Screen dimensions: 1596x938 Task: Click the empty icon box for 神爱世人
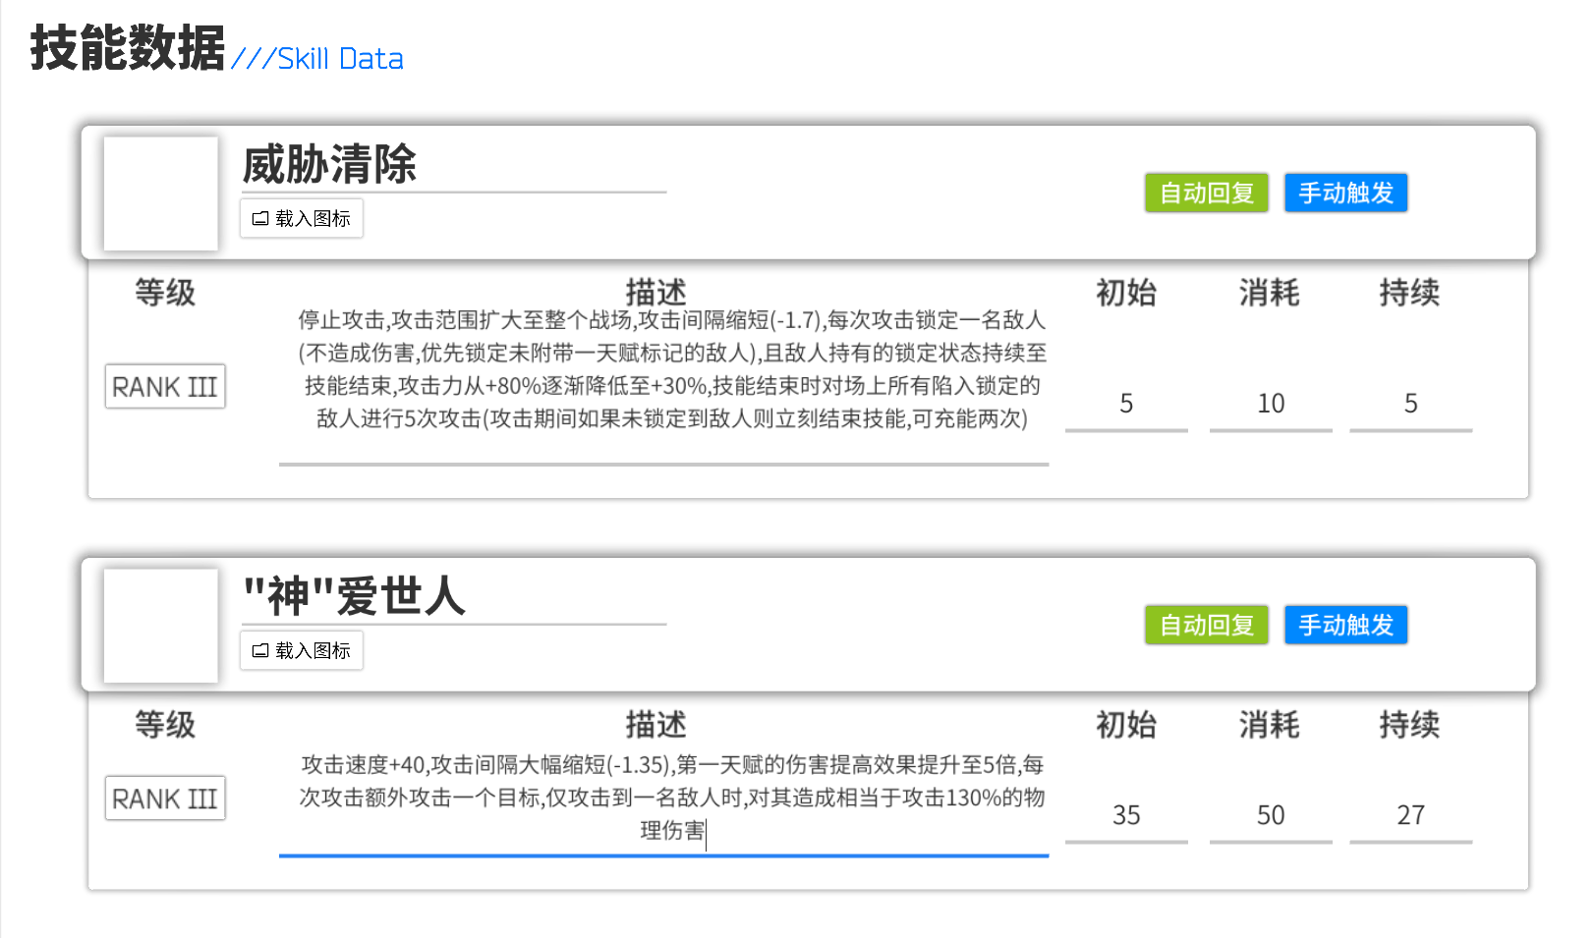(x=160, y=626)
